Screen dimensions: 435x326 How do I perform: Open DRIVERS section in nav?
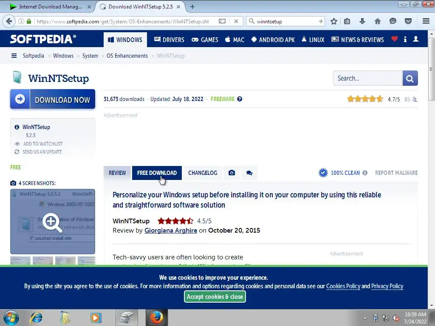click(169, 39)
